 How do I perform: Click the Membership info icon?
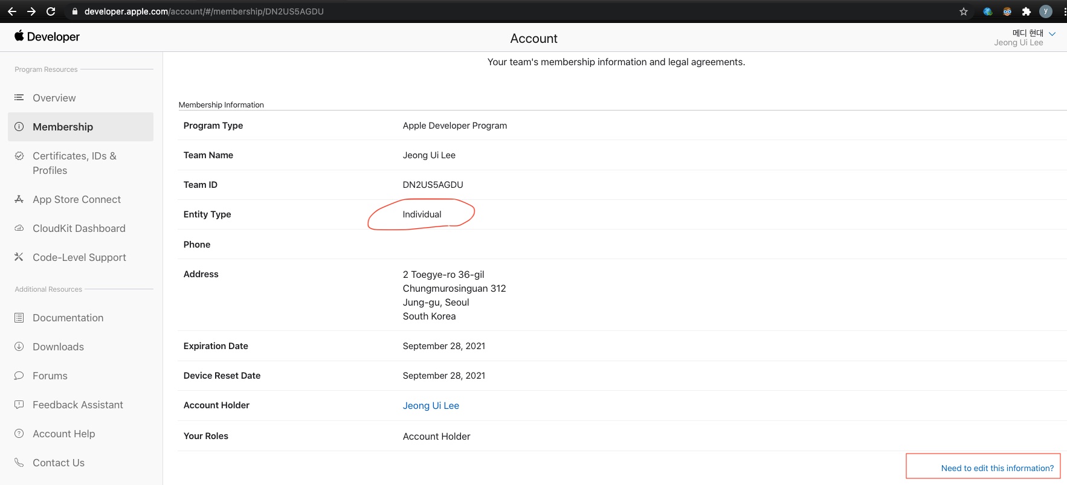[19, 127]
